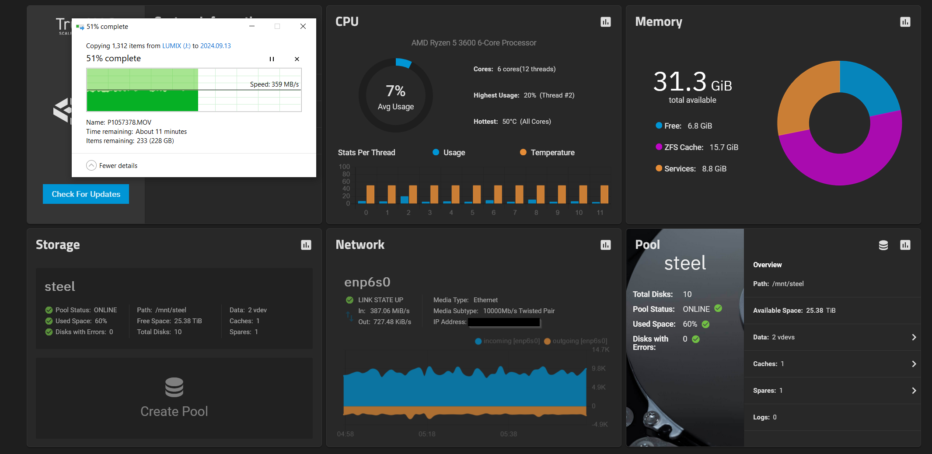Click the Create Pool disk stack icon

pyautogui.click(x=174, y=387)
